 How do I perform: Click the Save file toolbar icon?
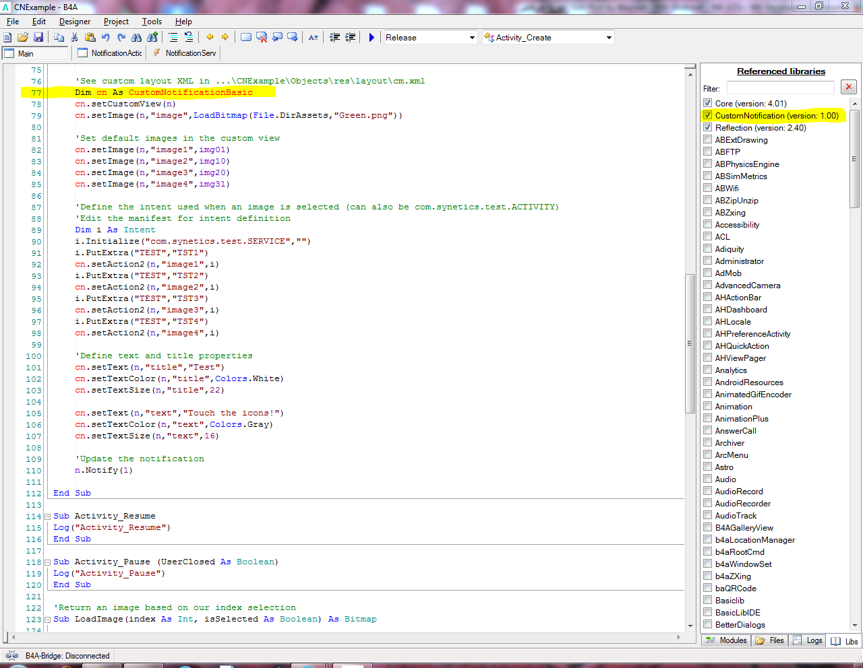38,38
